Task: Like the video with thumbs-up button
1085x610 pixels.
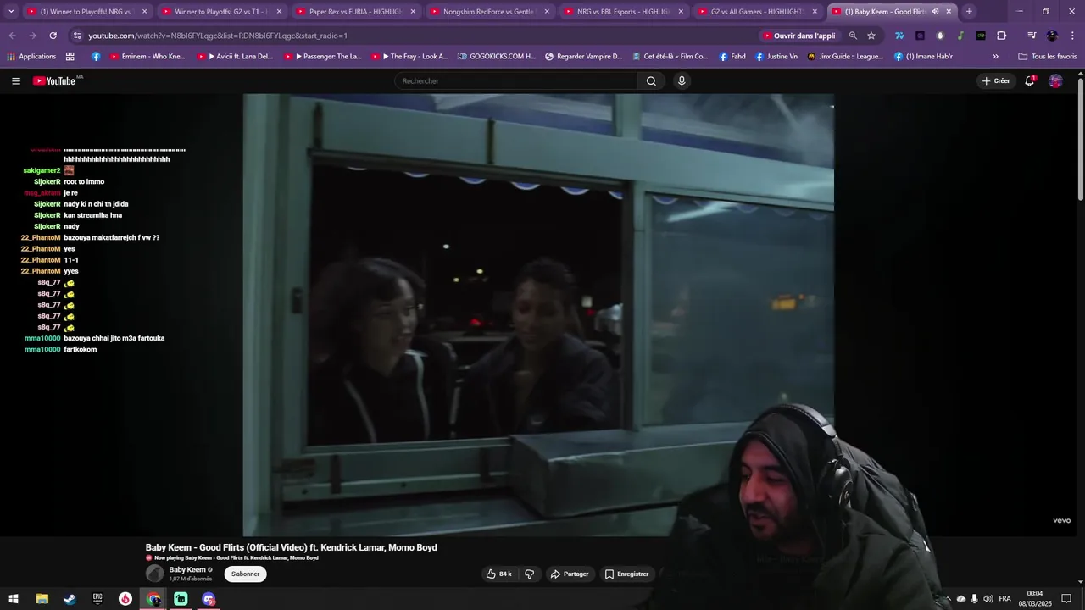Action: point(498,574)
